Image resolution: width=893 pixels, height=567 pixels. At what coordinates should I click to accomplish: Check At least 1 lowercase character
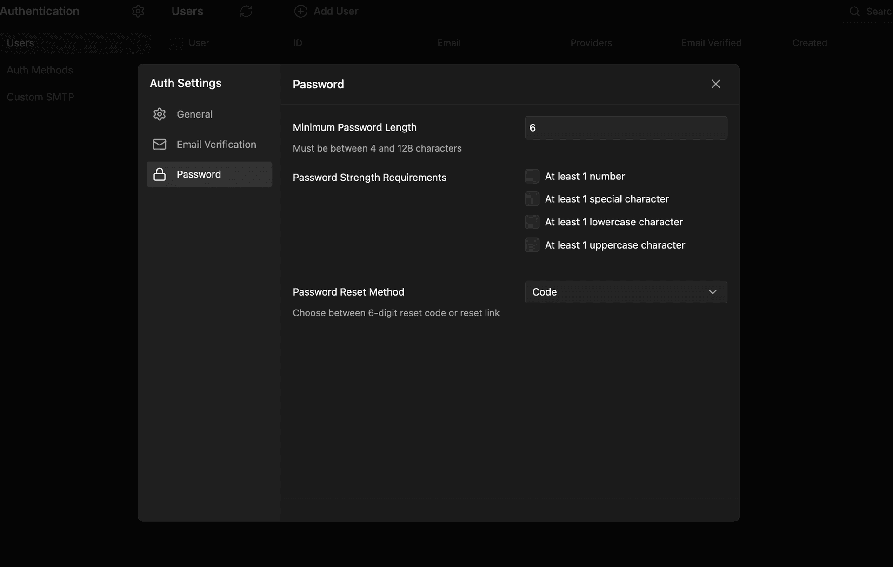[x=532, y=222]
